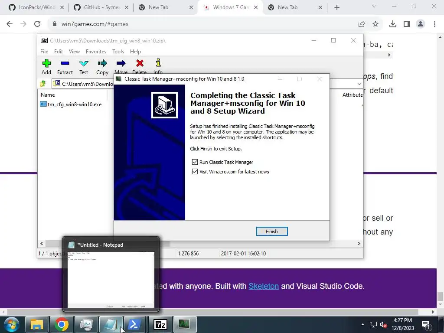The height and width of the screenshot is (333, 444).
Task: Go back in Chrome
Action: pyautogui.click(x=10, y=24)
